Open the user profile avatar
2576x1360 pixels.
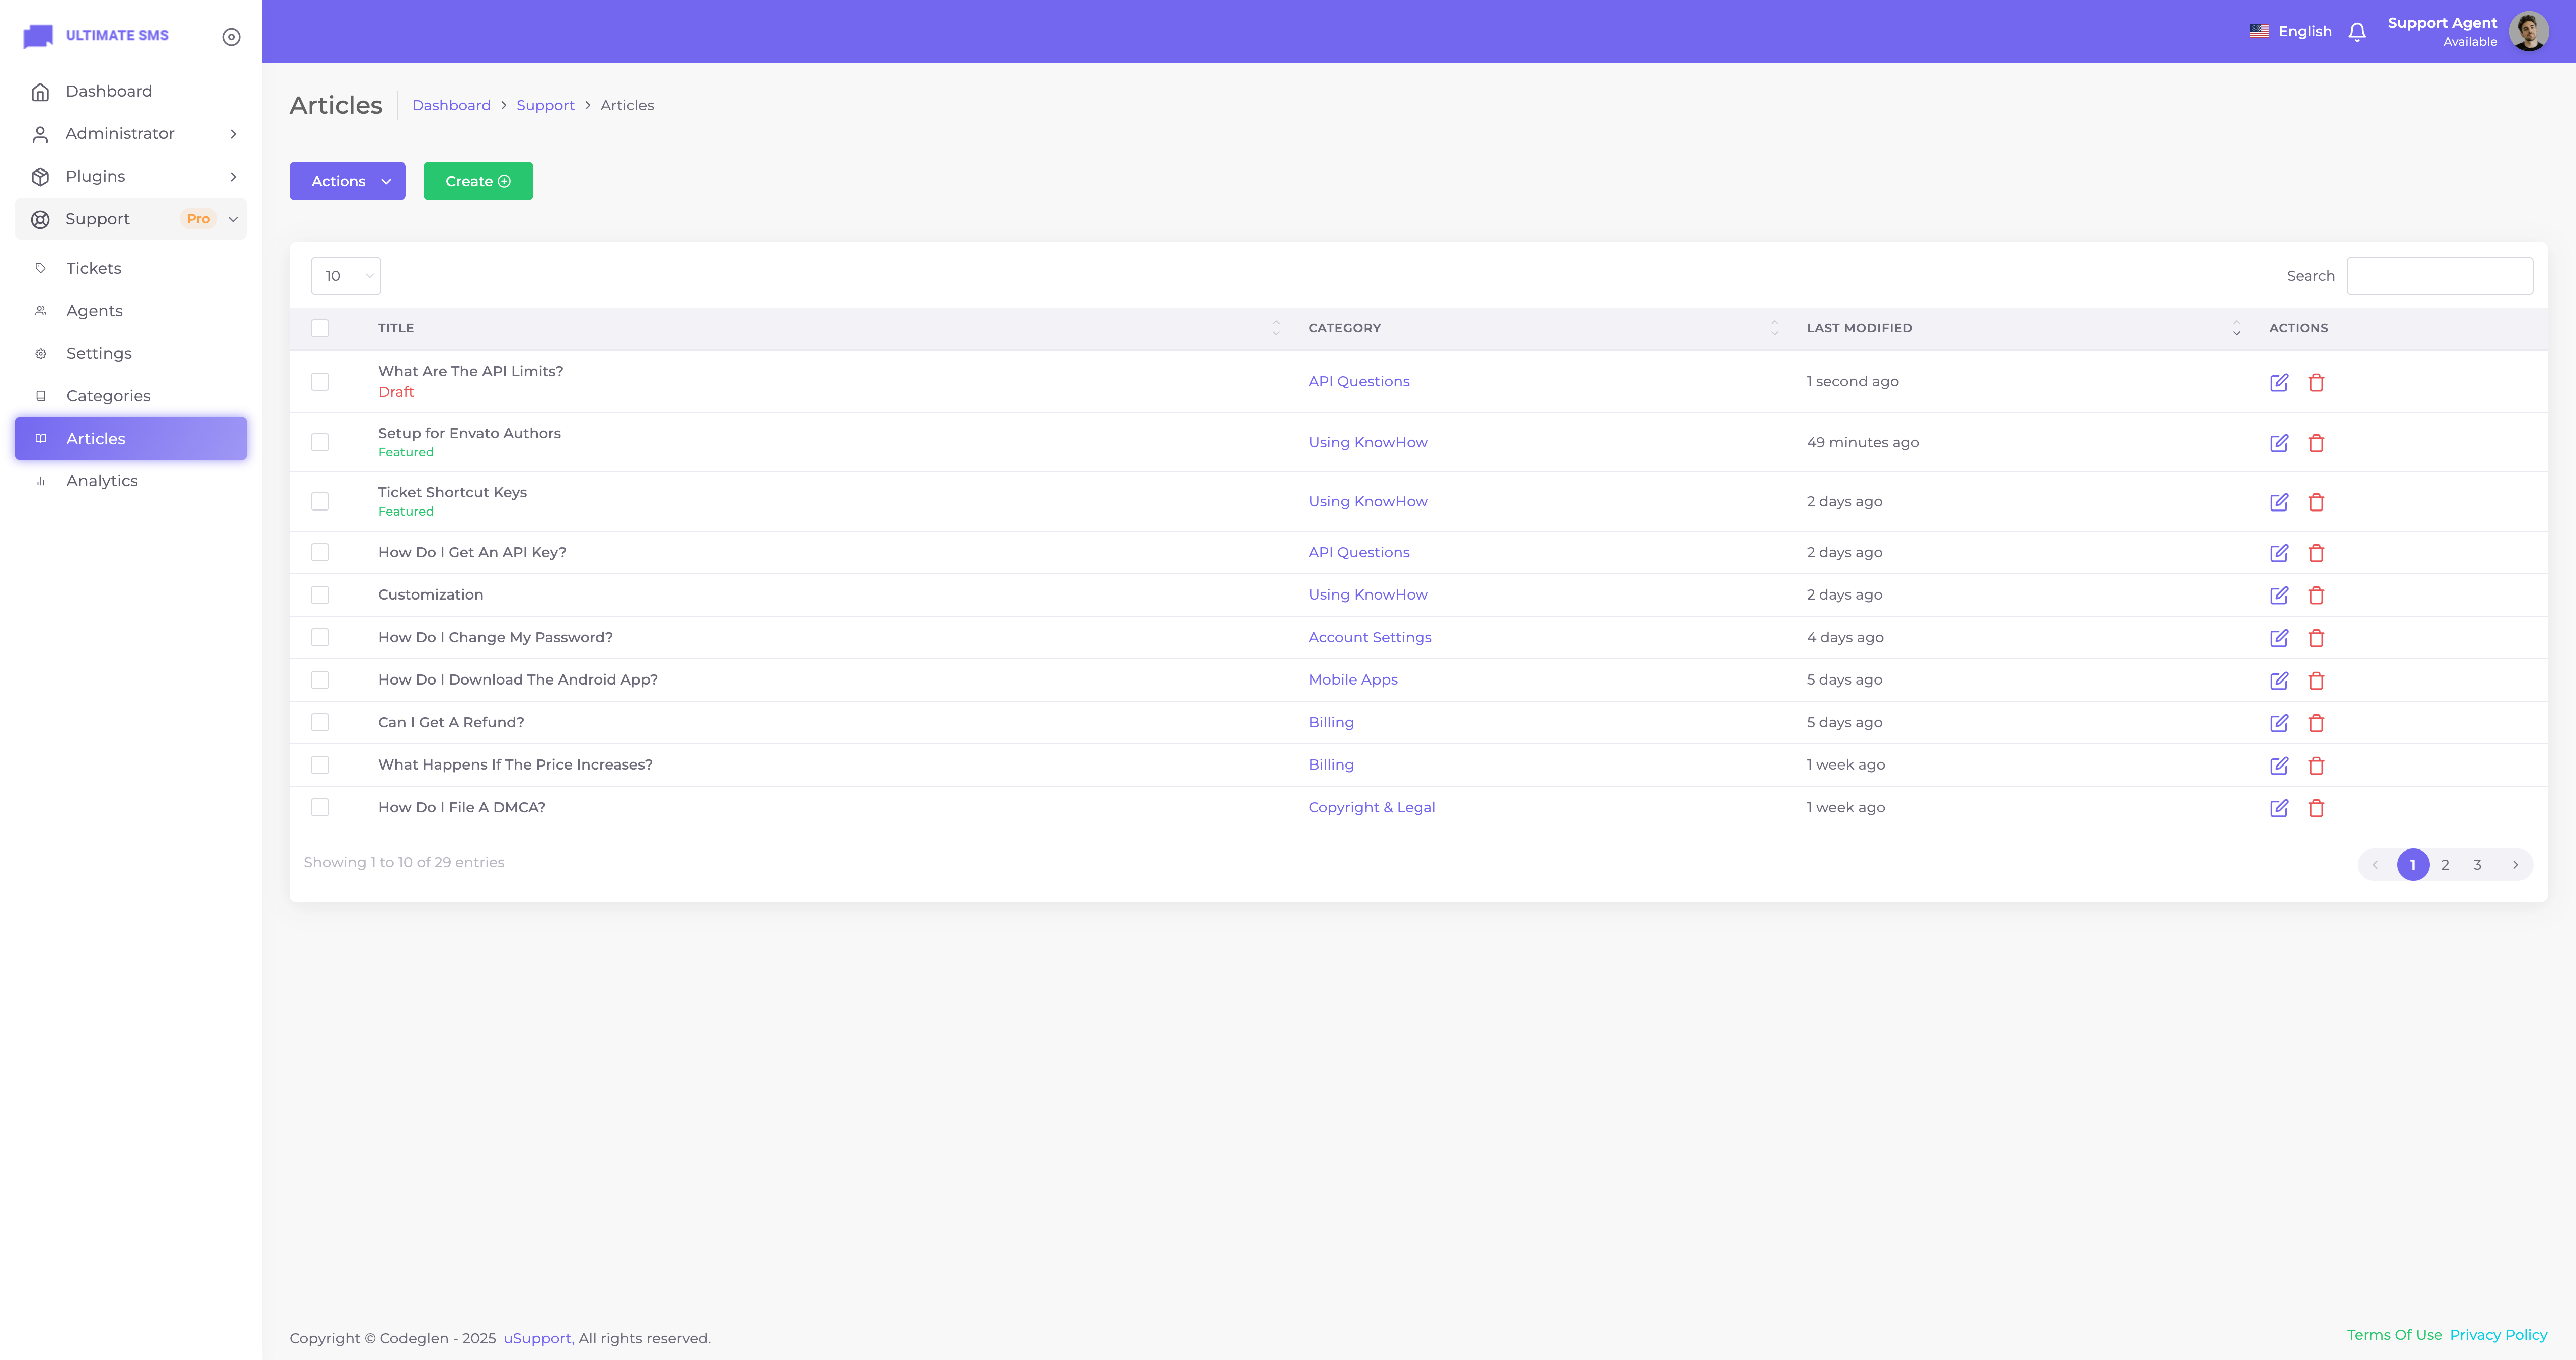(2528, 32)
